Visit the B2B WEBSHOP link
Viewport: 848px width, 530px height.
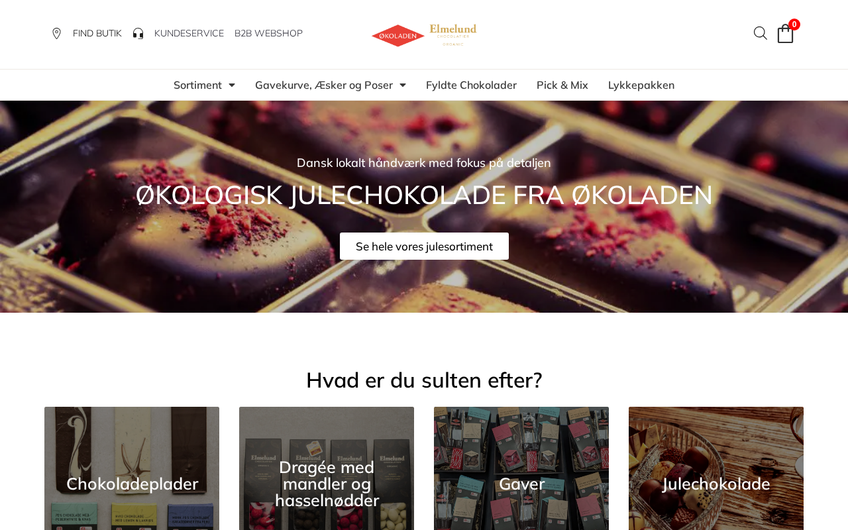268,33
